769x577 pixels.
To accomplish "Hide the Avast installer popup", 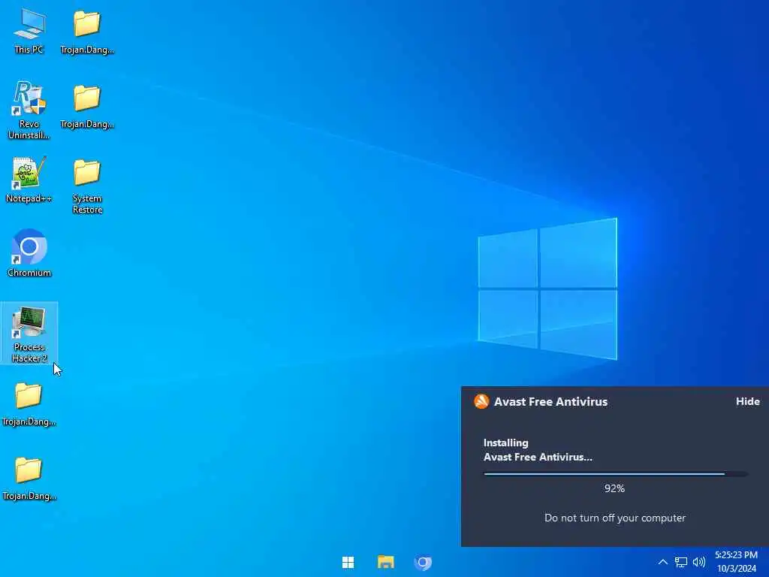I will pyautogui.click(x=747, y=401).
